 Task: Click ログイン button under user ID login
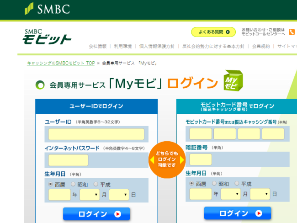point(96,214)
